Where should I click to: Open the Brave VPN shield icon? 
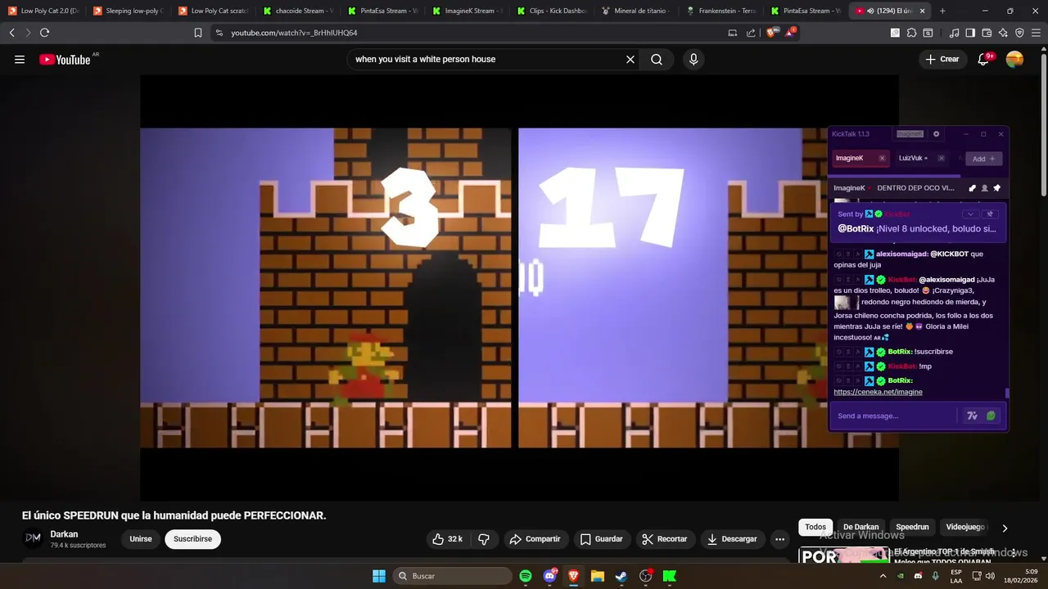[x=1019, y=33]
